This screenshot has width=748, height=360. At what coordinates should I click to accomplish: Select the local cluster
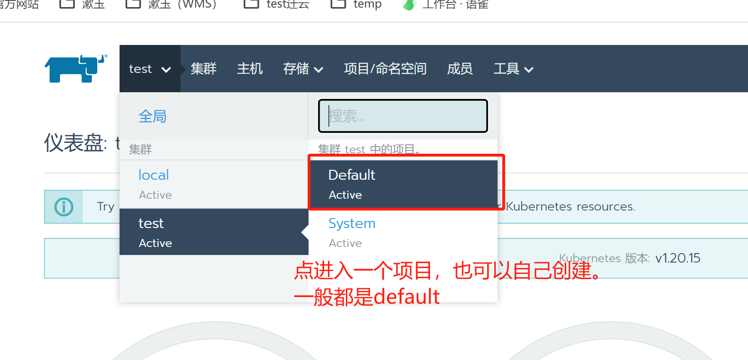coord(214,184)
